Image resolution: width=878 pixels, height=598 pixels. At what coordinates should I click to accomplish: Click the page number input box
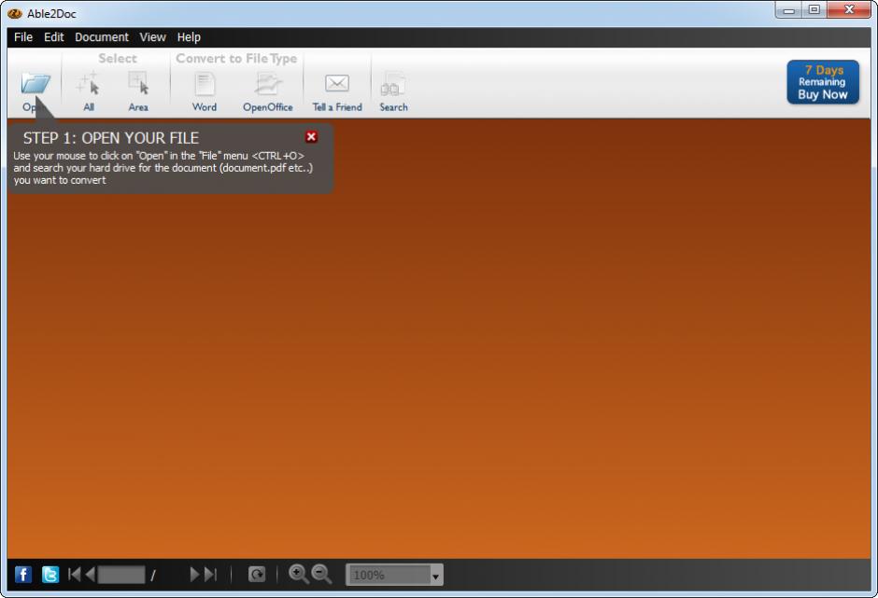point(121,575)
